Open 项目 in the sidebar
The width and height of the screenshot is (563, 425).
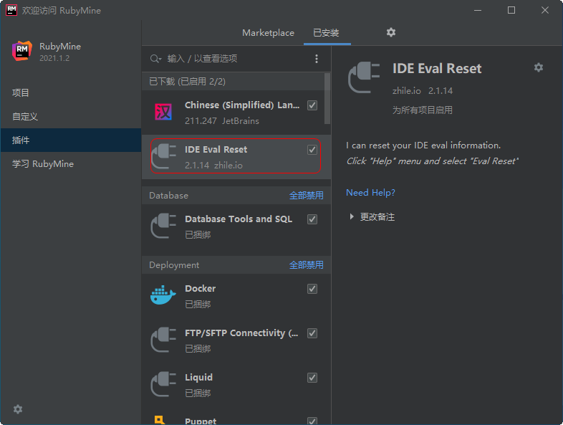click(71, 92)
